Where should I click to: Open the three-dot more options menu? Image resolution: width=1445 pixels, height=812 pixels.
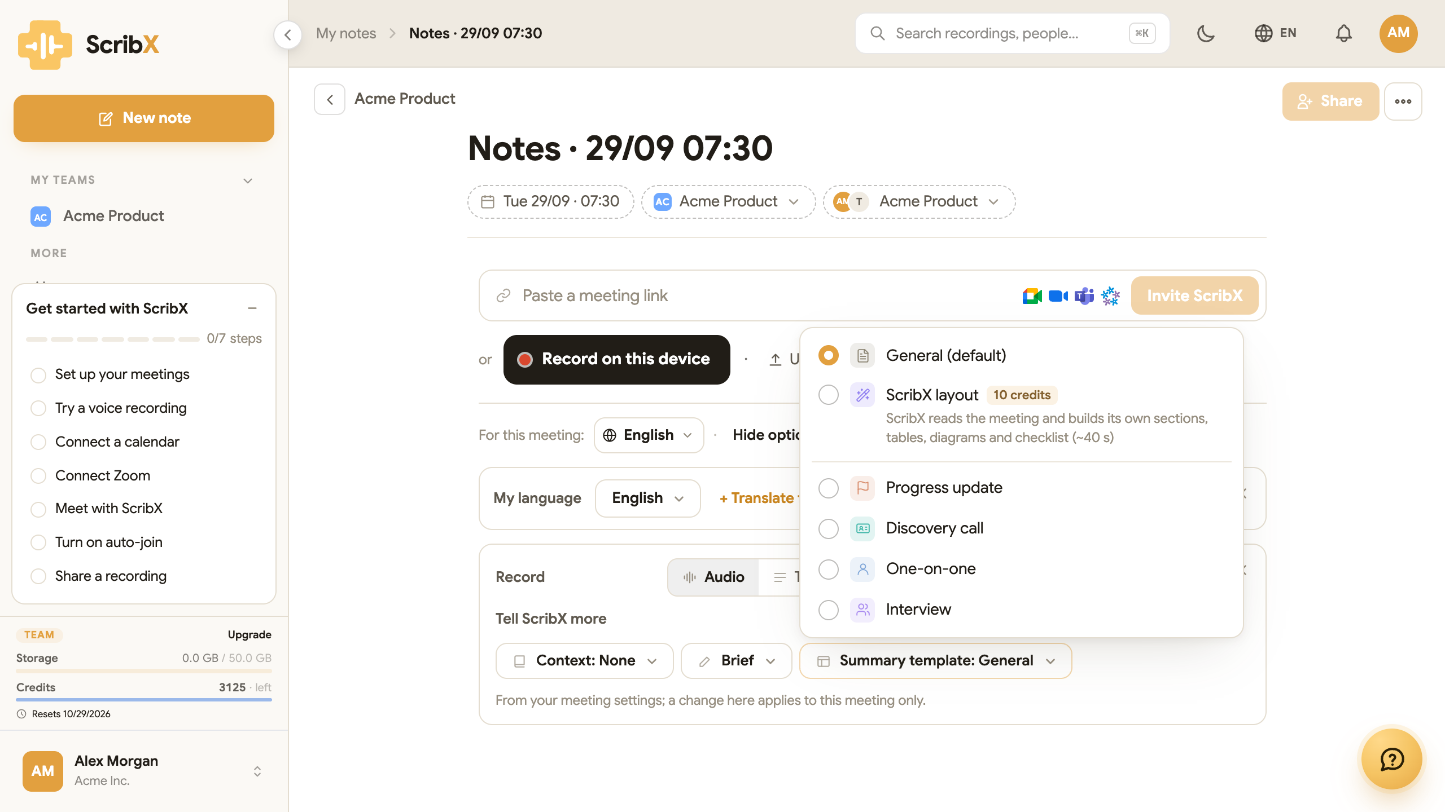pyautogui.click(x=1403, y=101)
